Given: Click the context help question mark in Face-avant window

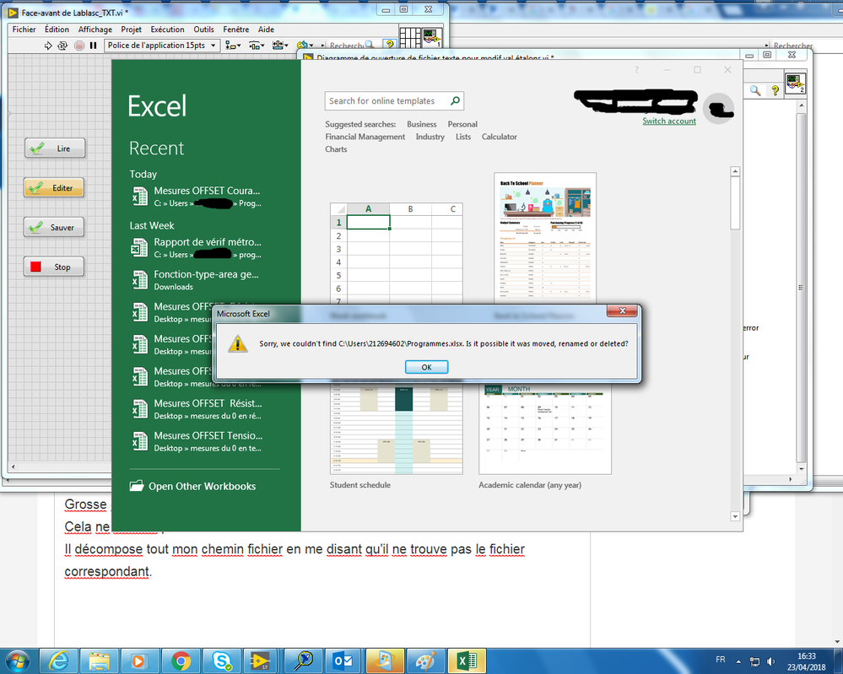Looking at the screenshot, I should click(390, 45).
